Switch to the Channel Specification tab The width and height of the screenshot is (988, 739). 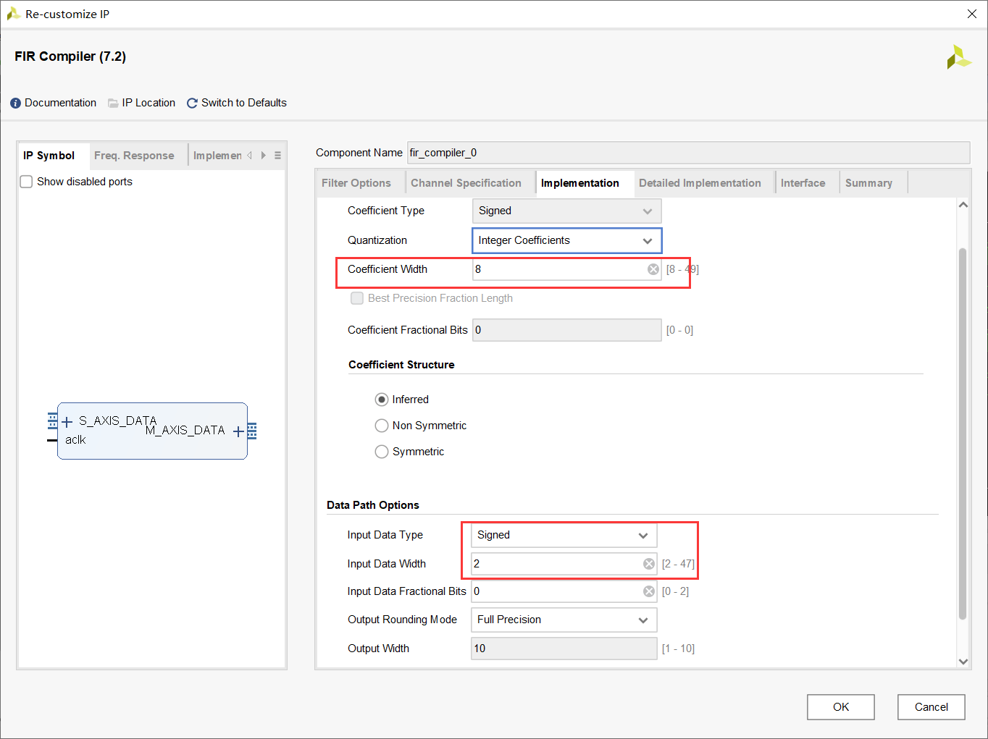tap(466, 183)
